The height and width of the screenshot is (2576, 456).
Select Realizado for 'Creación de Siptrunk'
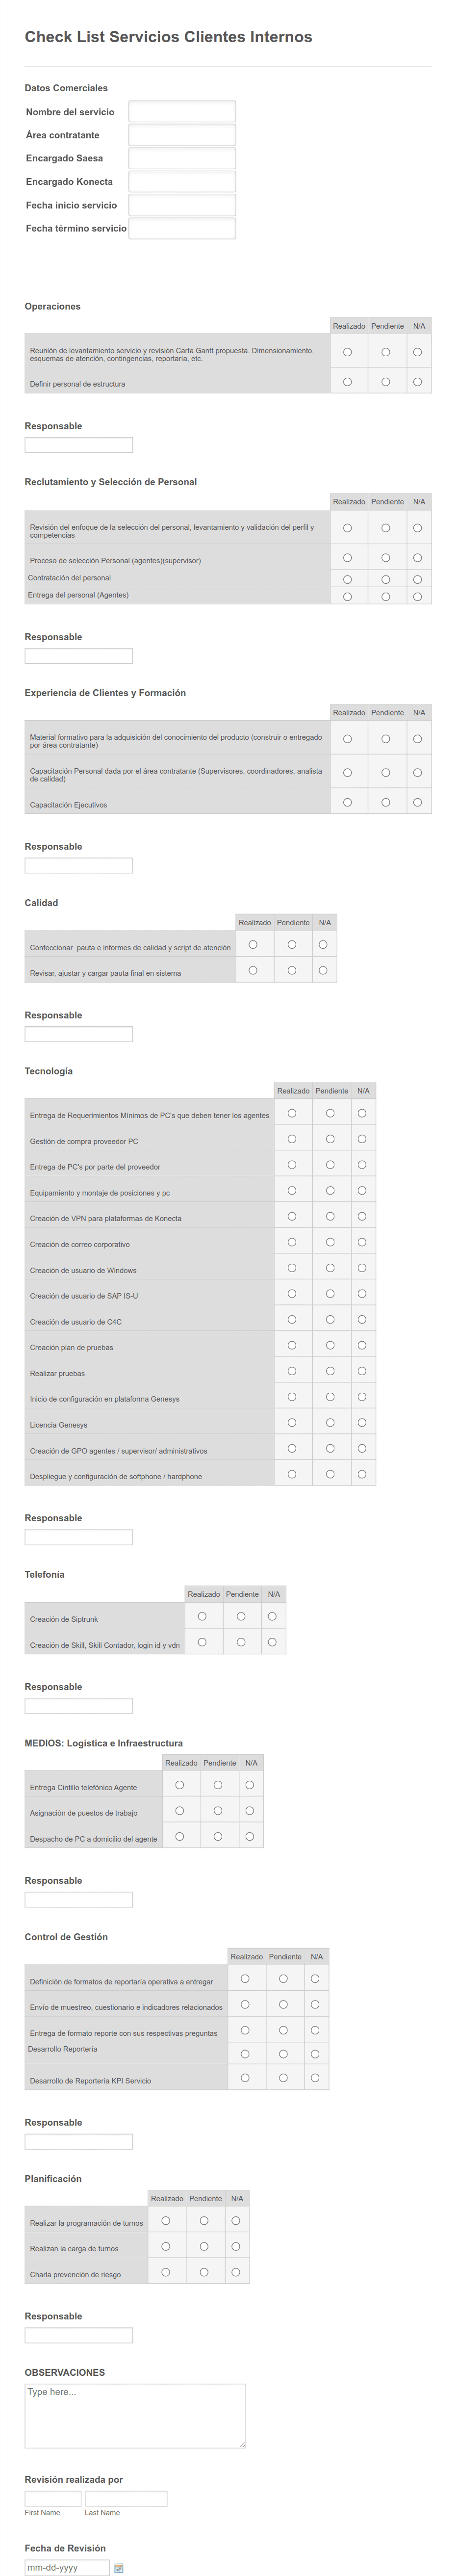pos(202,1616)
